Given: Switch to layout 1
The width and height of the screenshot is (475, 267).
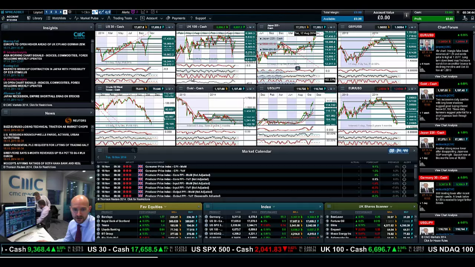Looking at the screenshot, I should [46, 12].
